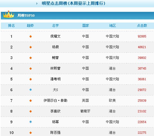Click the region 港台 in 林熙蕾 row
The width and height of the screenshot is (154, 136).
[x=112, y=68]
